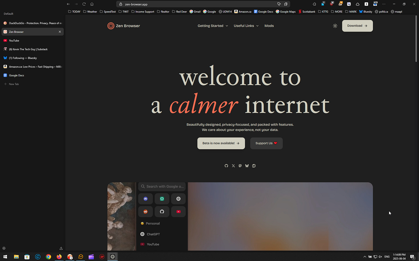Launch Google Chrome from taskbar
This screenshot has width=419, height=261.
(48, 257)
